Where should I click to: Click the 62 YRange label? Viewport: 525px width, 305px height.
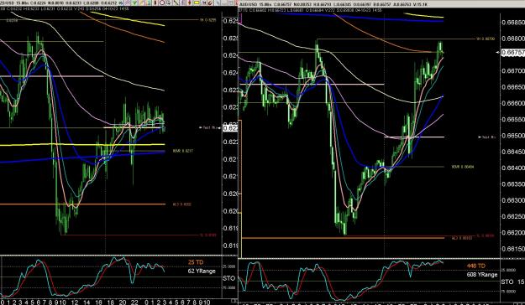[x=202, y=271]
